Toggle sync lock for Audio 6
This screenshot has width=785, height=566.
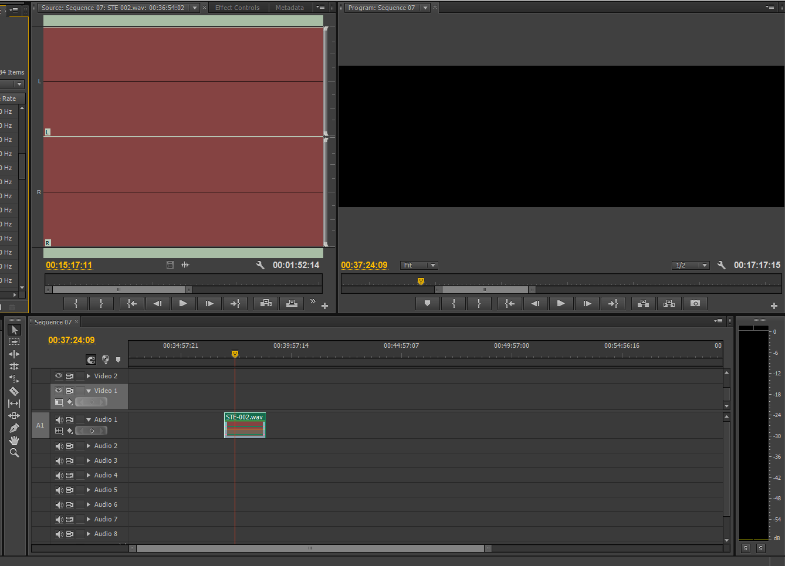click(x=70, y=504)
